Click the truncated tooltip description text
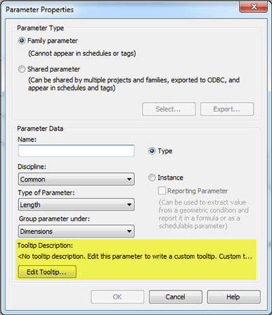 [135, 256]
